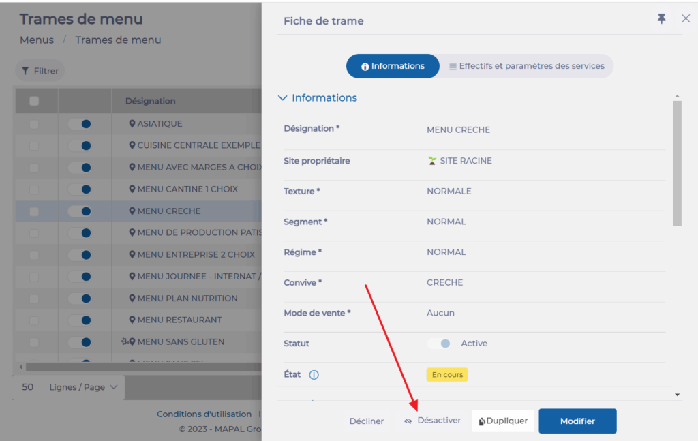Viewport: 698px width, 441px height.
Task: Collapse the Informations section chevron
Action: [x=283, y=98]
